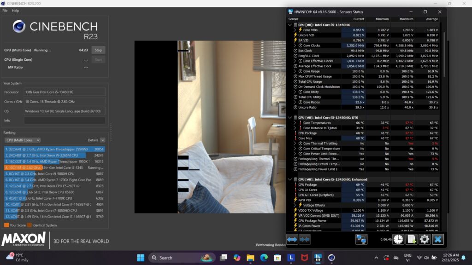Click the Cinebench logo sphere icon

tap(18, 26)
